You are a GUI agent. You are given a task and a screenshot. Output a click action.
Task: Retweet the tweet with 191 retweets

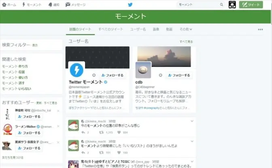tap(101, 153)
